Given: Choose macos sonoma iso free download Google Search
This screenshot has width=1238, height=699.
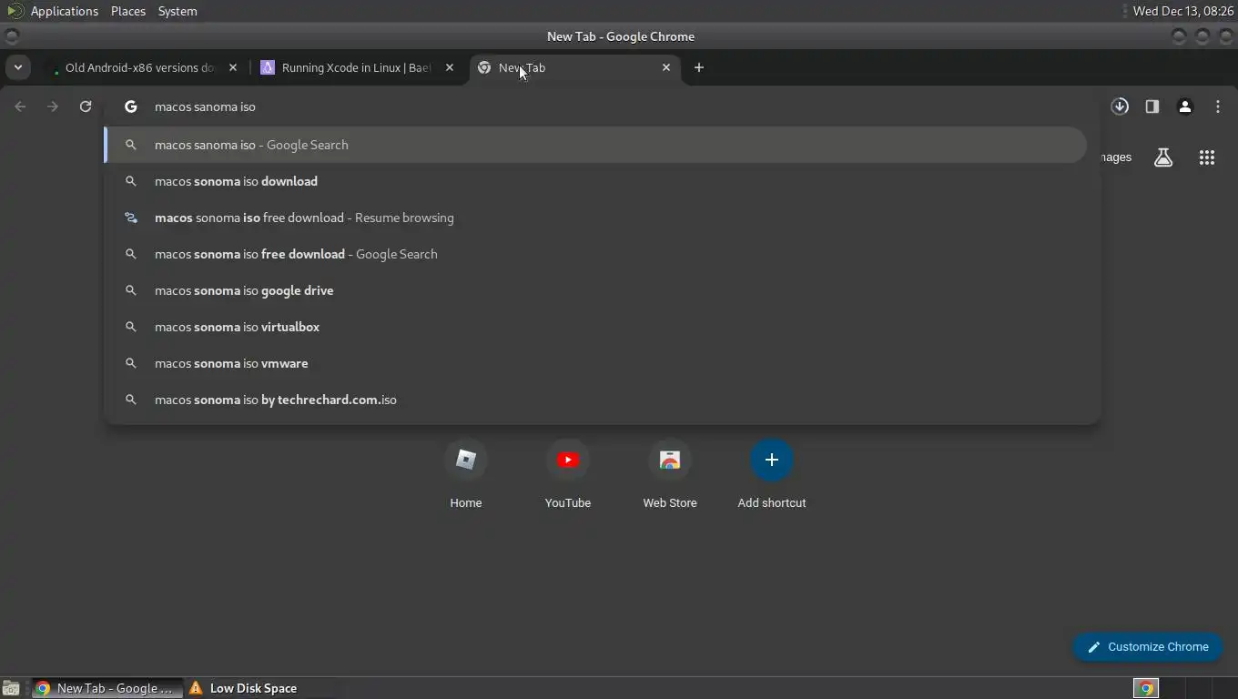Looking at the screenshot, I should point(595,254).
